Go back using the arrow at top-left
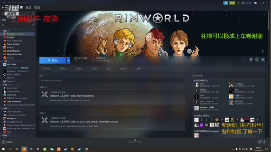Image resolution: width=271 pixels, height=152 pixels. point(3,7)
